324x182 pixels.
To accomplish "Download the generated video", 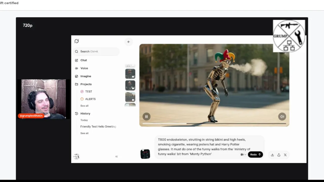I will click(272, 155).
